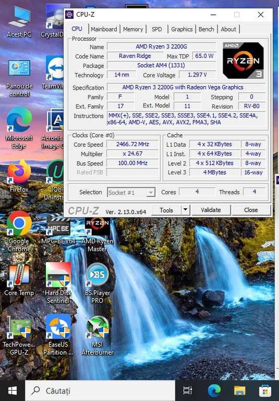This screenshot has width=279, height=401.
Task: Open Google Chrome desktop shortcut
Action: click(19, 231)
